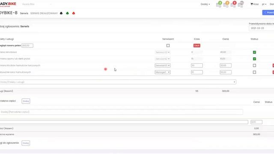Click the time field in the Serwisant3 row

click(197, 65)
